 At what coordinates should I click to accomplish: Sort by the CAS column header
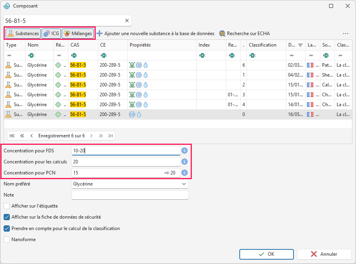(x=83, y=45)
